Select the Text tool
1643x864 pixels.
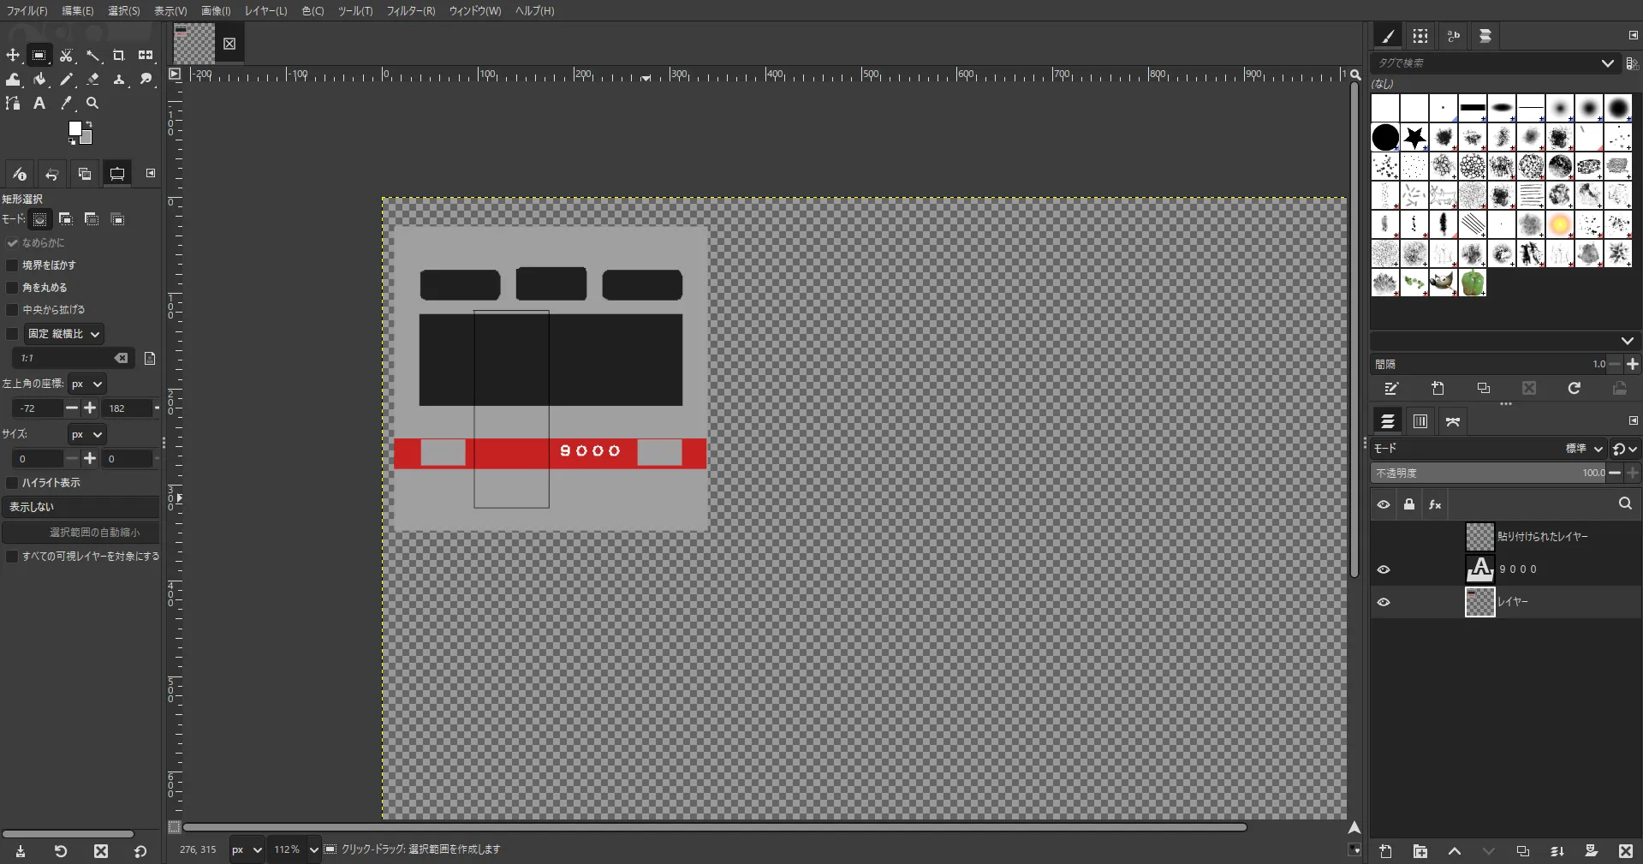click(39, 104)
